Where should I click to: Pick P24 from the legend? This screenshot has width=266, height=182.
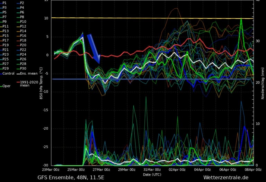click(x=23, y=54)
